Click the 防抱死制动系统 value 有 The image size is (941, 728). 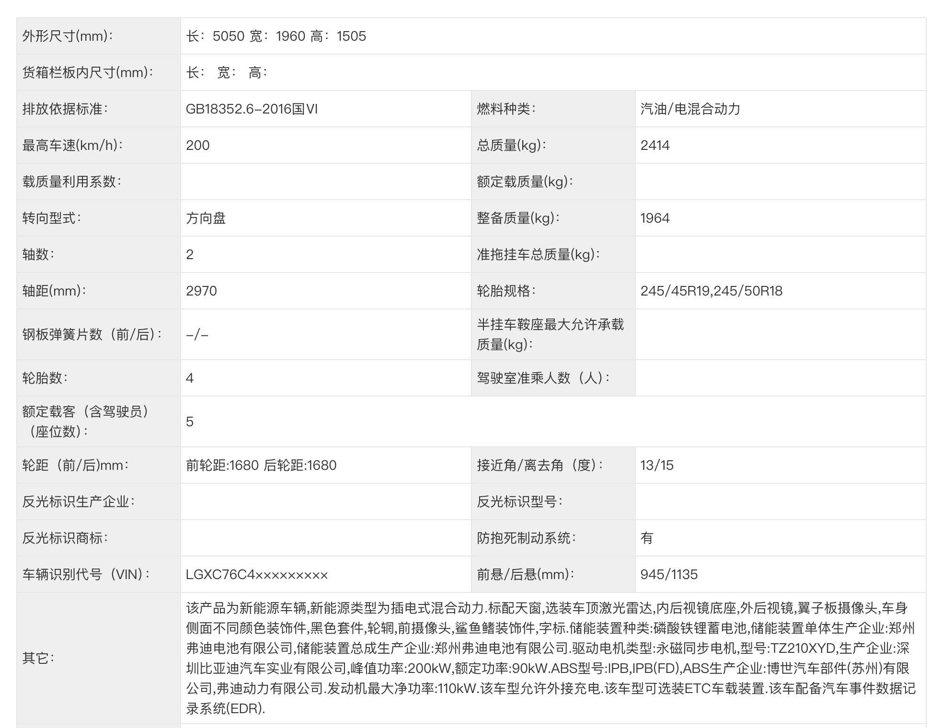[646, 538]
